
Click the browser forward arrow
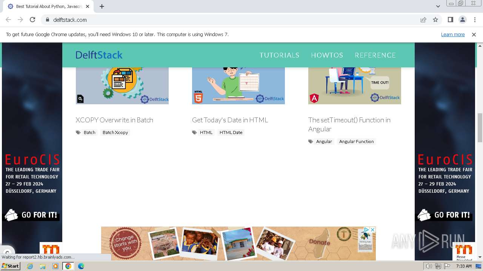(20, 20)
